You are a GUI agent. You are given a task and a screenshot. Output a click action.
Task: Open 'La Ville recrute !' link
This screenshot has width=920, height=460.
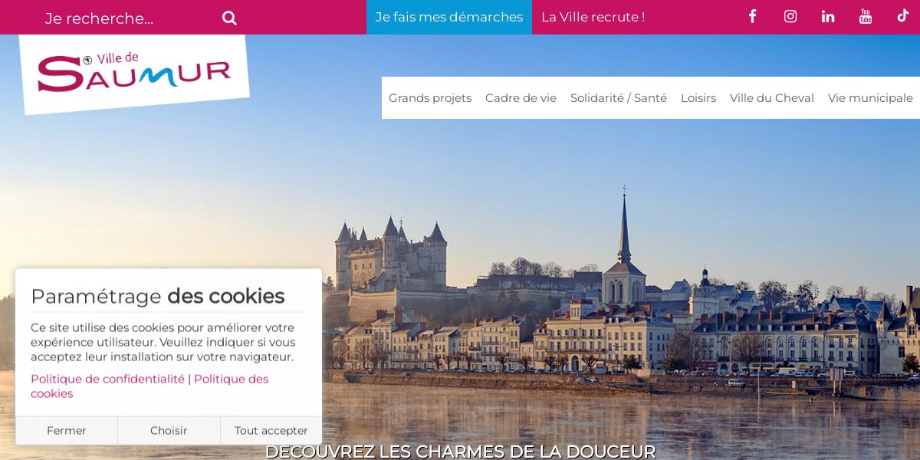click(x=593, y=17)
